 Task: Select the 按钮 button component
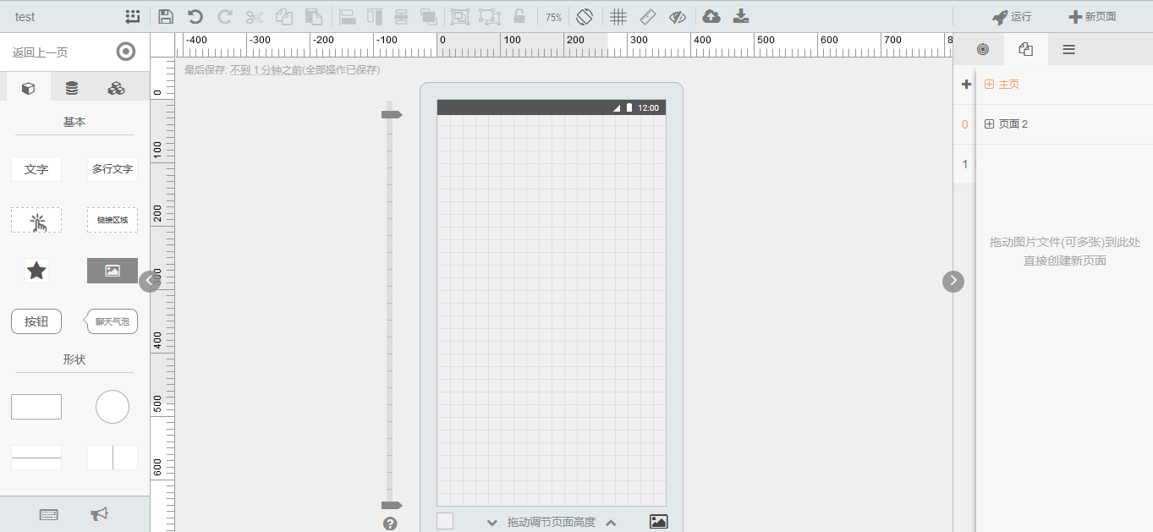click(36, 321)
